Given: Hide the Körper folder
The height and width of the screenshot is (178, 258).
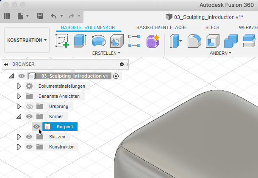Looking at the screenshot, I should 29,116.
